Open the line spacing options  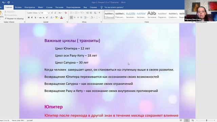86,17
